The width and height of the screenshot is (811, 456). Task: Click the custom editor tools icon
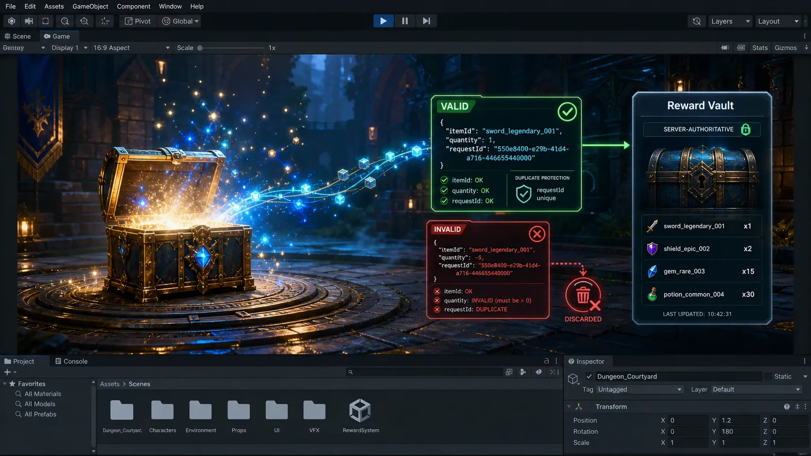(105, 21)
